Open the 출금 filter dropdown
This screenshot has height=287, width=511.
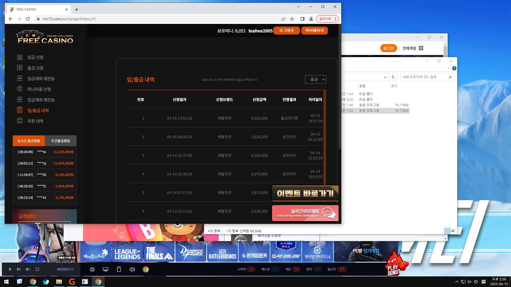(x=315, y=79)
